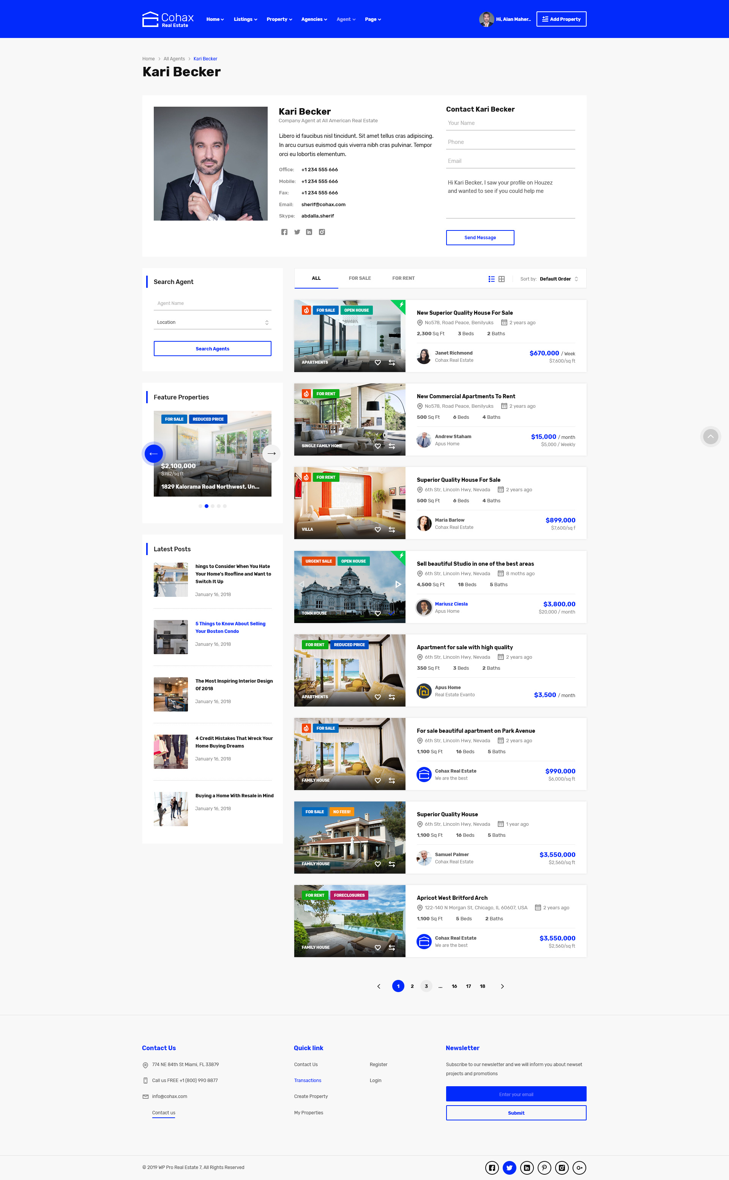The image size is (729, 1180).
Task: Click the Add Property button
Action: (561, 19)
